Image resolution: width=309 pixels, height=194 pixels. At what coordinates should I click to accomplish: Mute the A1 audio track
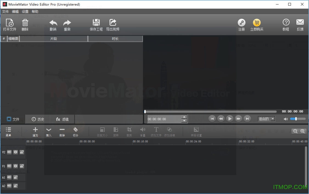coord(9,177)
